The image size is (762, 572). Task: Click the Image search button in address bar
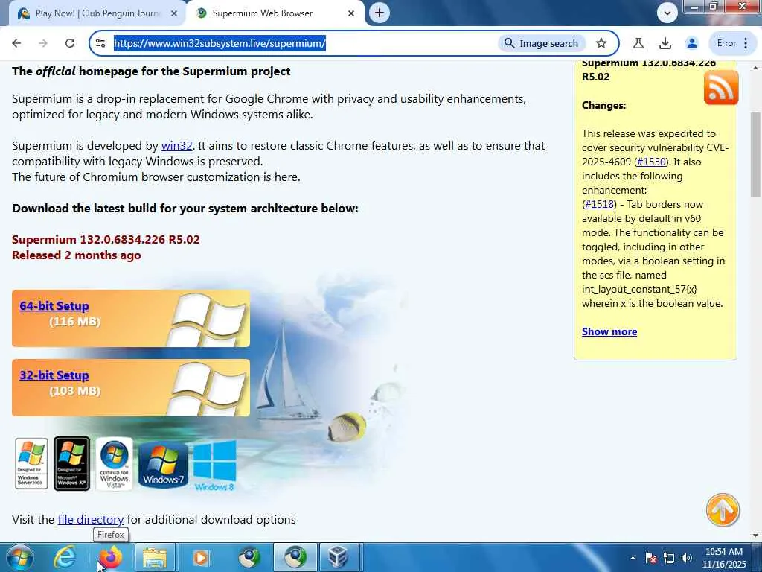click(x=542, y=43)
